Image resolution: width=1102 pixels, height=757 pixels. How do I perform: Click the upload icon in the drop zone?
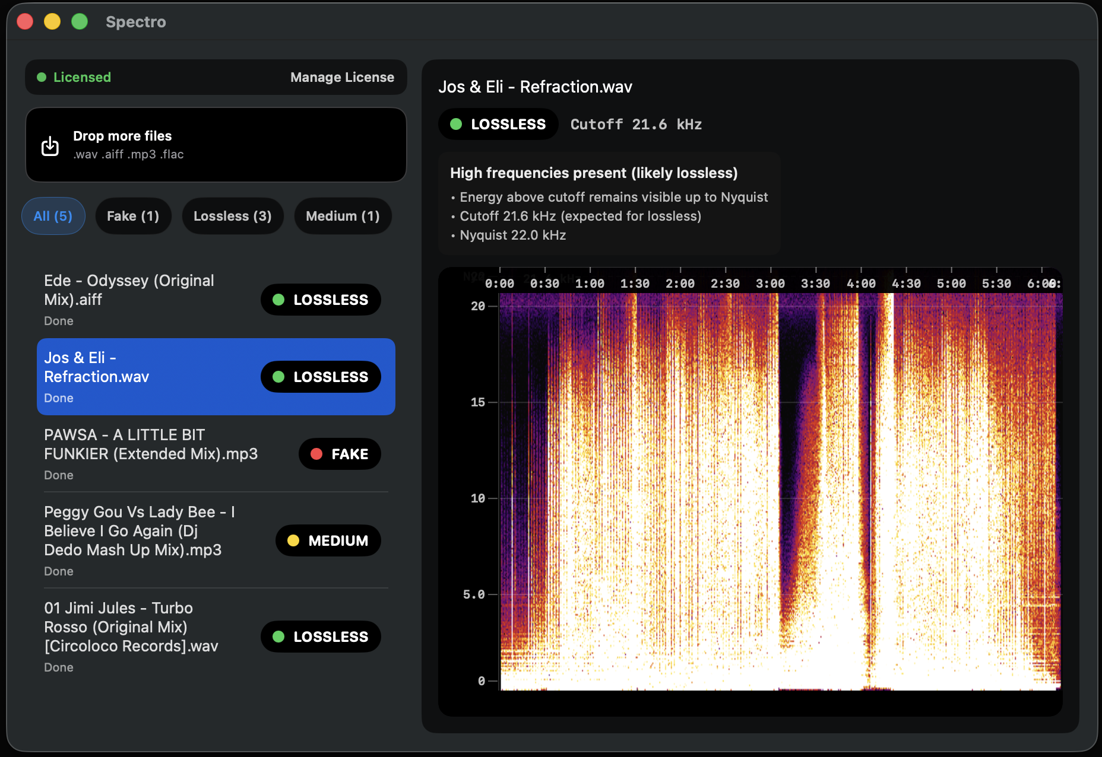coord(50,145)
